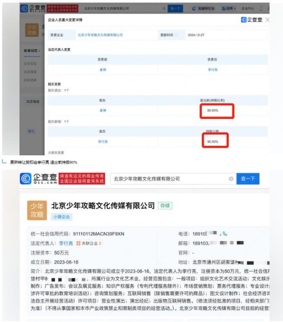283x322 pixels.
Task: Click the 50万元 registered capital value
Action: [61, 253]
